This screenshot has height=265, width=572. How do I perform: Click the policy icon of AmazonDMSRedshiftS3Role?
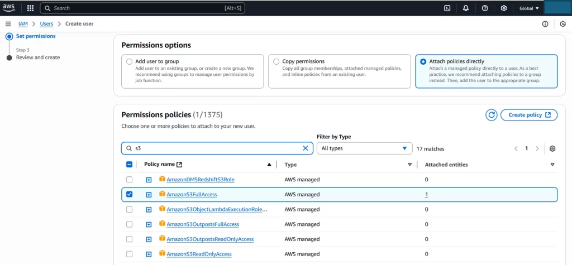coord(163,179)
